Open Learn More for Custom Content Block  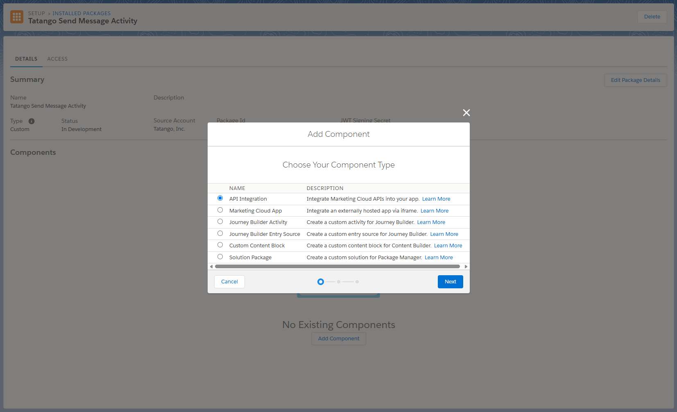pyautogui.click(x=448, y=246)
